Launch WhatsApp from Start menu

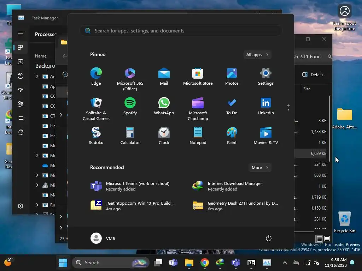click(x=164, y=106)
